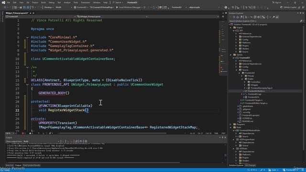Open Show output from Build dropdown
306x172 pixels.
coord(42,141)
